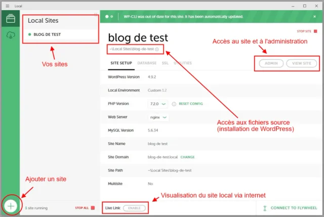Open the cloud download sidebar icon

[x=10, y=35]
